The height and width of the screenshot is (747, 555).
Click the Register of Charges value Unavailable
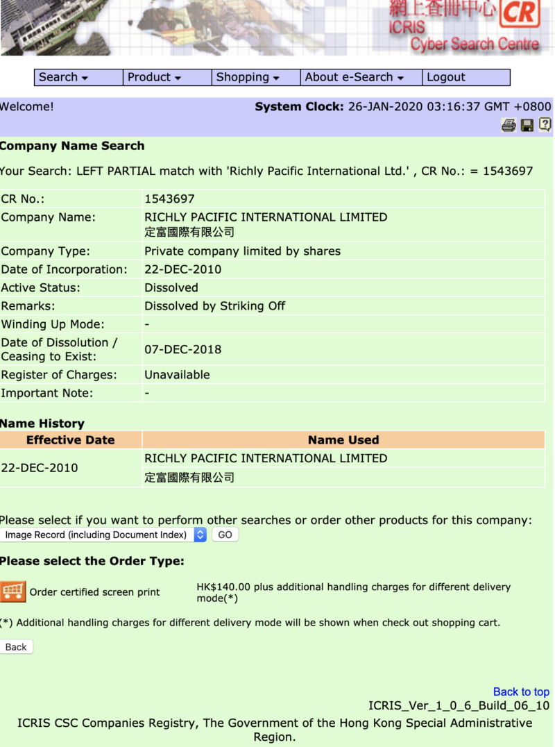[177, 374]
